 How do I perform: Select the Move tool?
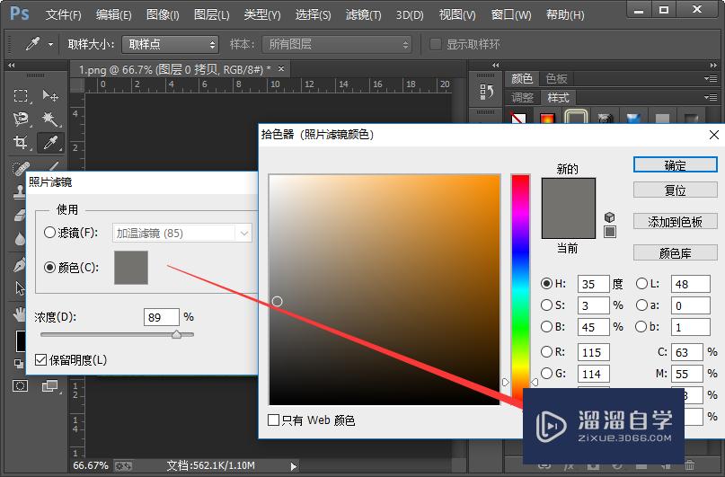click(50, 96)
